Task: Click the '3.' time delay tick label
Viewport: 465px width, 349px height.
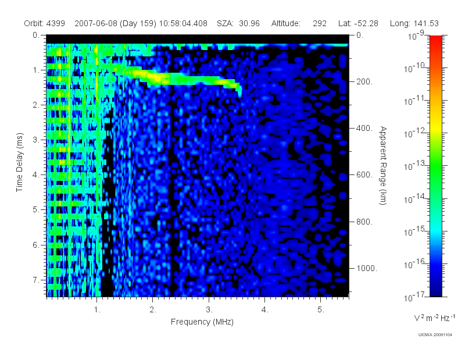Action: [36, 140]
